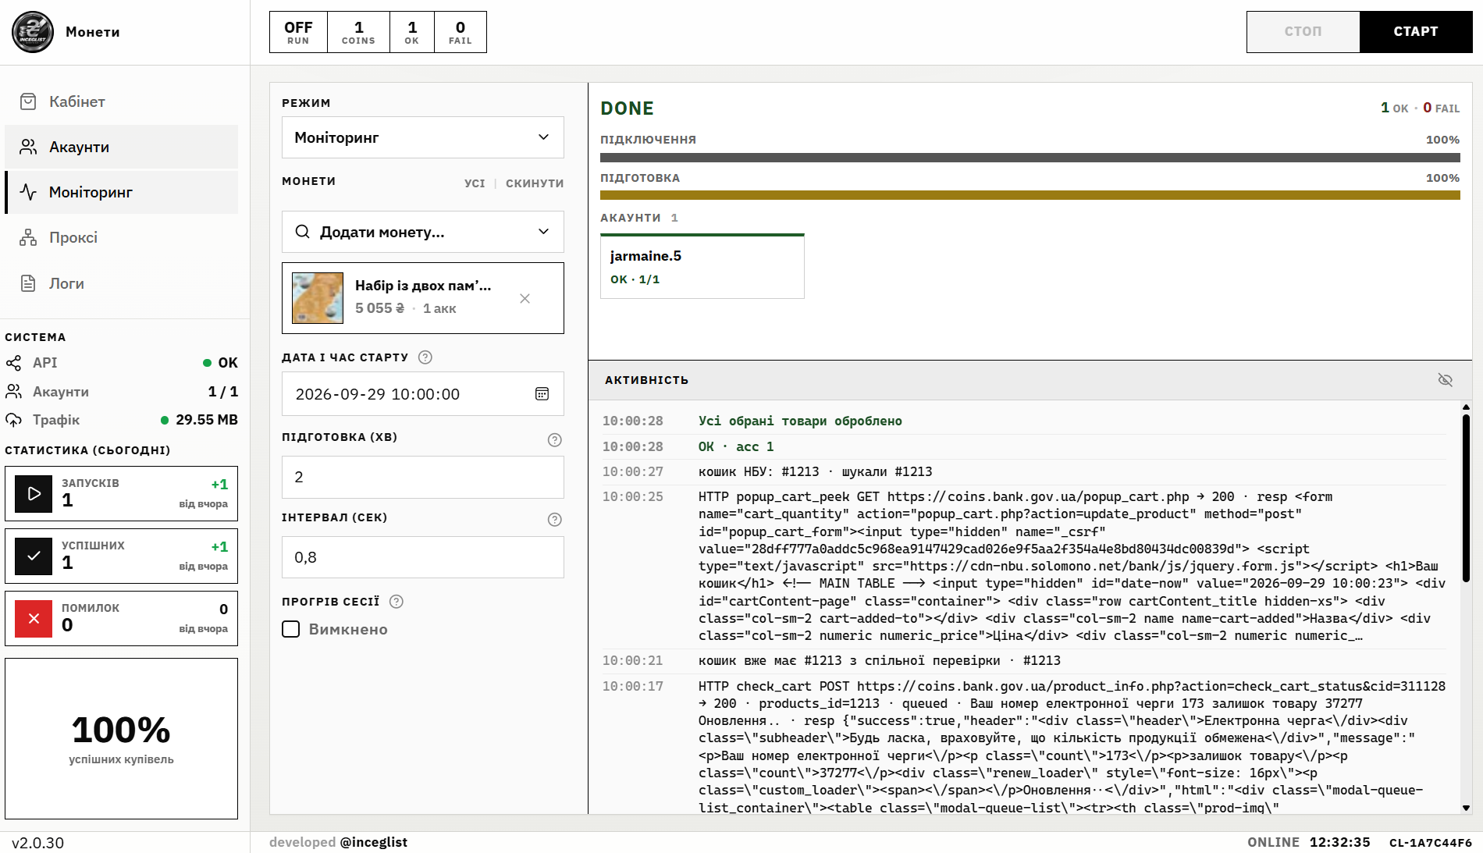Toggle activity log visibility eye icon

[x=1446, y=380]
